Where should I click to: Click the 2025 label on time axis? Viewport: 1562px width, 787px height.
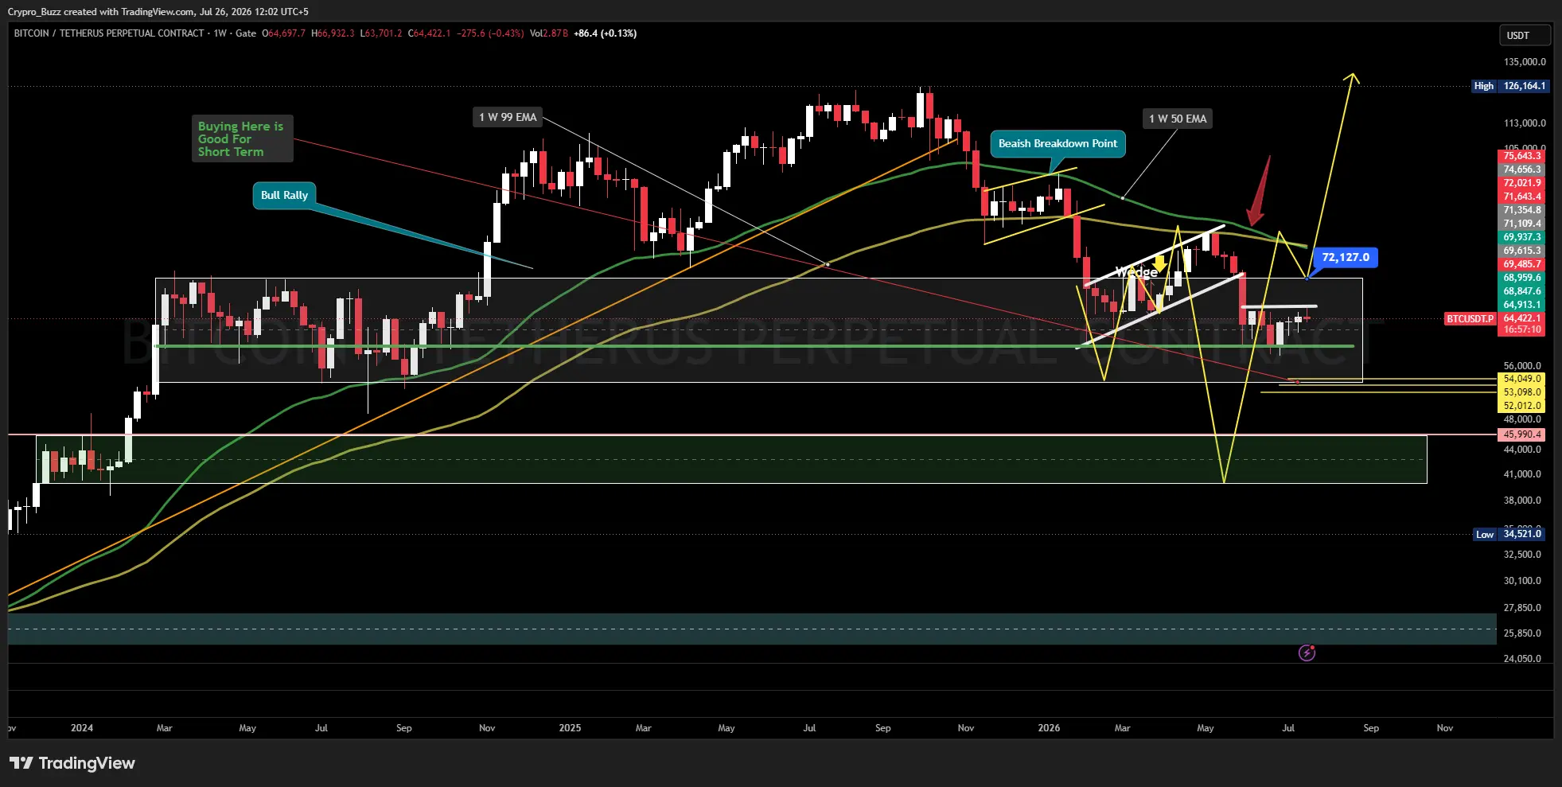[x=570, y=728]
